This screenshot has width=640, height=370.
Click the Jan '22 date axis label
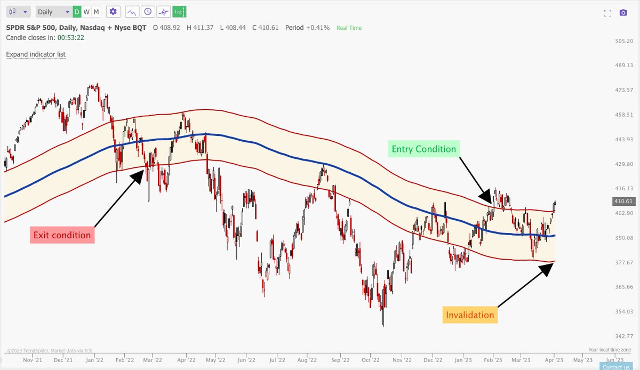point(94,360)
